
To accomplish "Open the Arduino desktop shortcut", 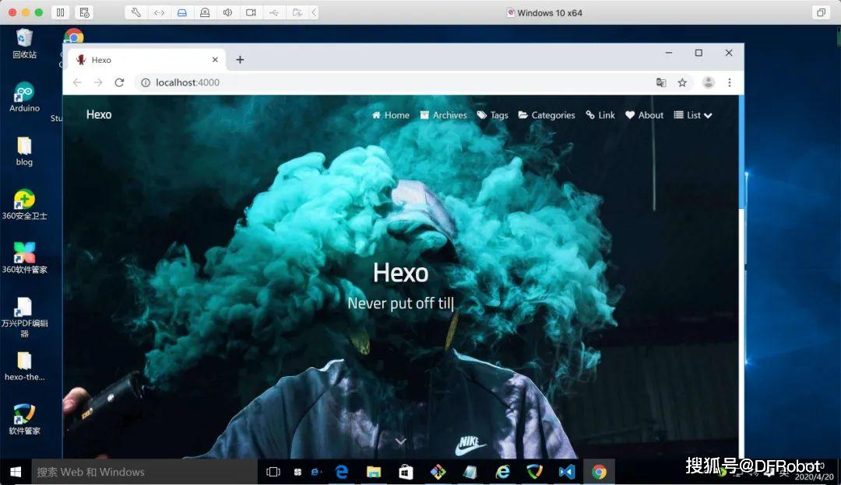I will pos(24,97).
